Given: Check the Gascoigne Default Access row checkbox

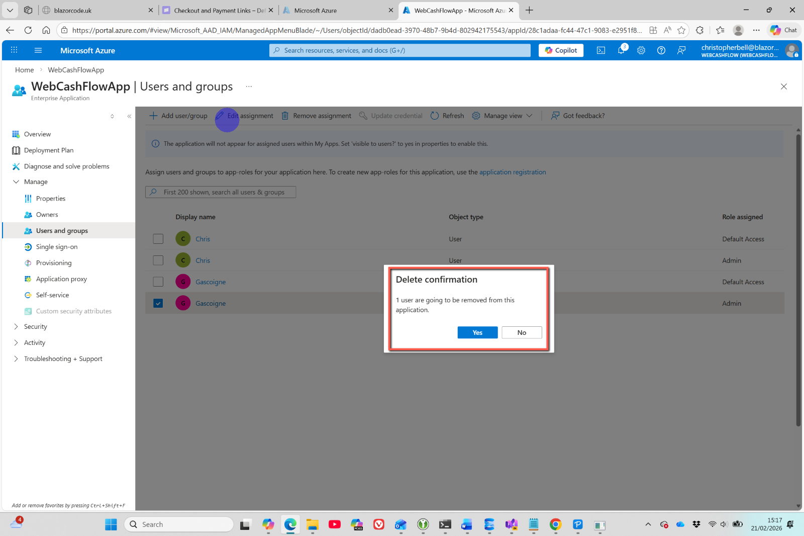Looking at the screenshot, I should coord(158,282).
